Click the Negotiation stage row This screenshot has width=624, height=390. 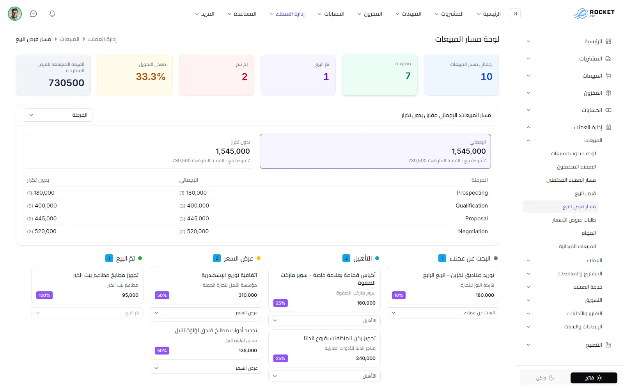click(x=257, y=231)
